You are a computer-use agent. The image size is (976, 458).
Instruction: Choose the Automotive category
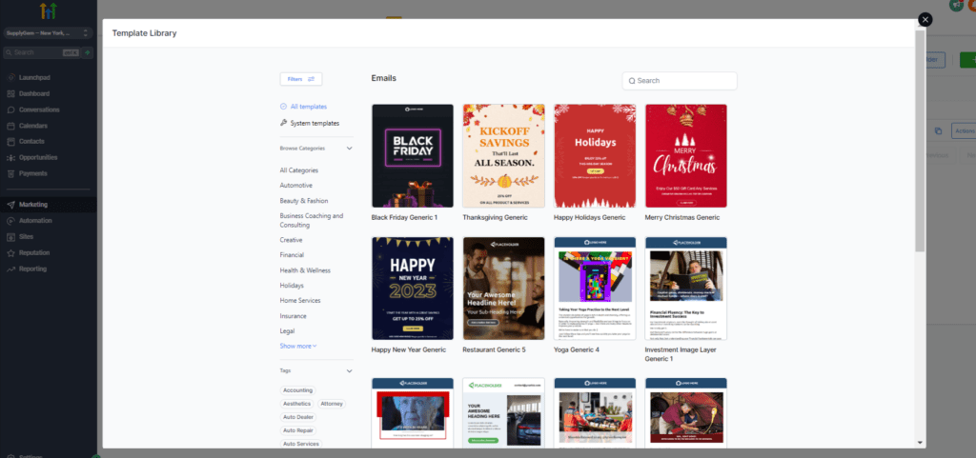coord(296,185)
